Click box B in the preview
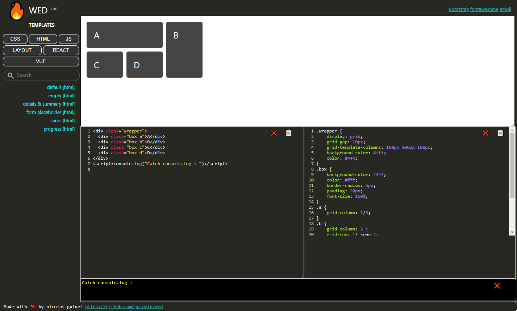Viewport: 517px width, 311px height. pyautogui.click(x=184, y=50)
